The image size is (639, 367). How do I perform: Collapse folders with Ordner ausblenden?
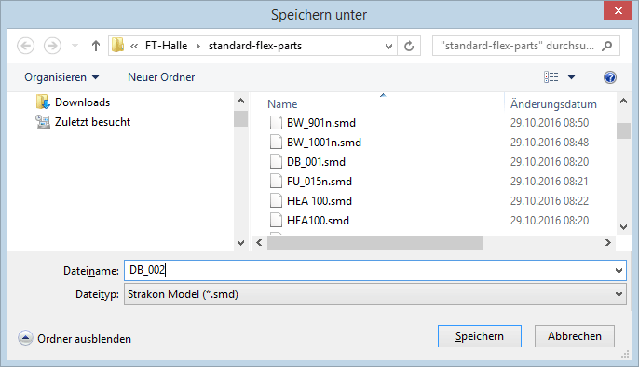coord(75,338)
